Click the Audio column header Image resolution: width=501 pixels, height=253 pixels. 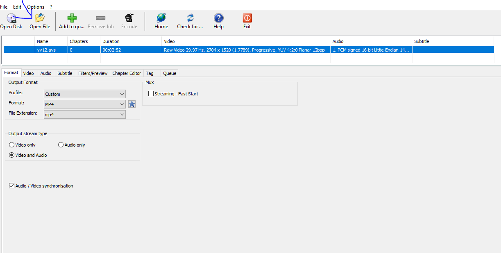[371, 41]
